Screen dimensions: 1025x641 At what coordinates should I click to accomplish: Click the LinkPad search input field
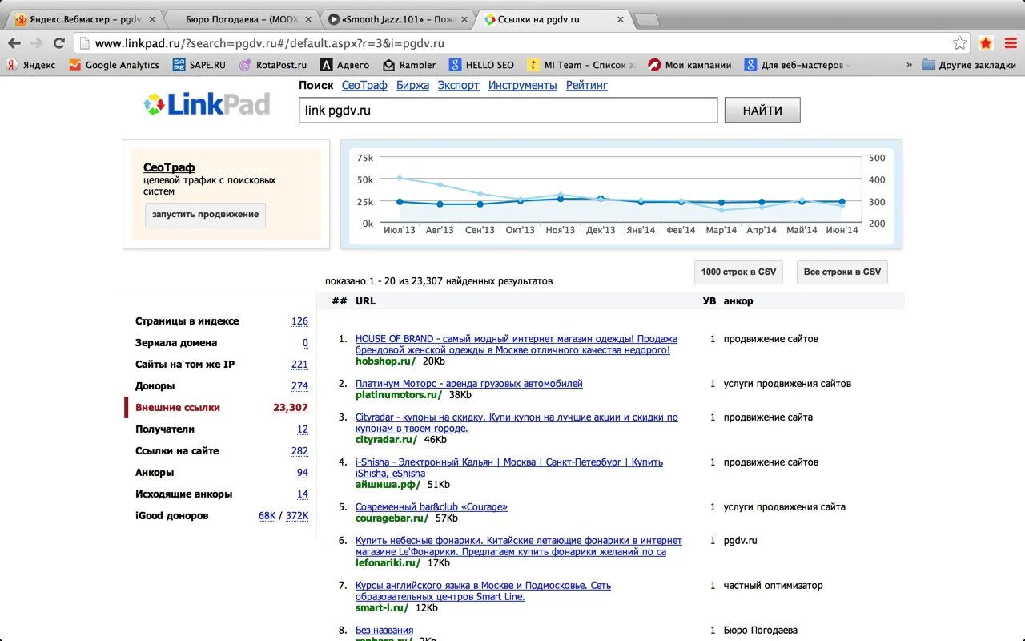(x=508, y=111)
